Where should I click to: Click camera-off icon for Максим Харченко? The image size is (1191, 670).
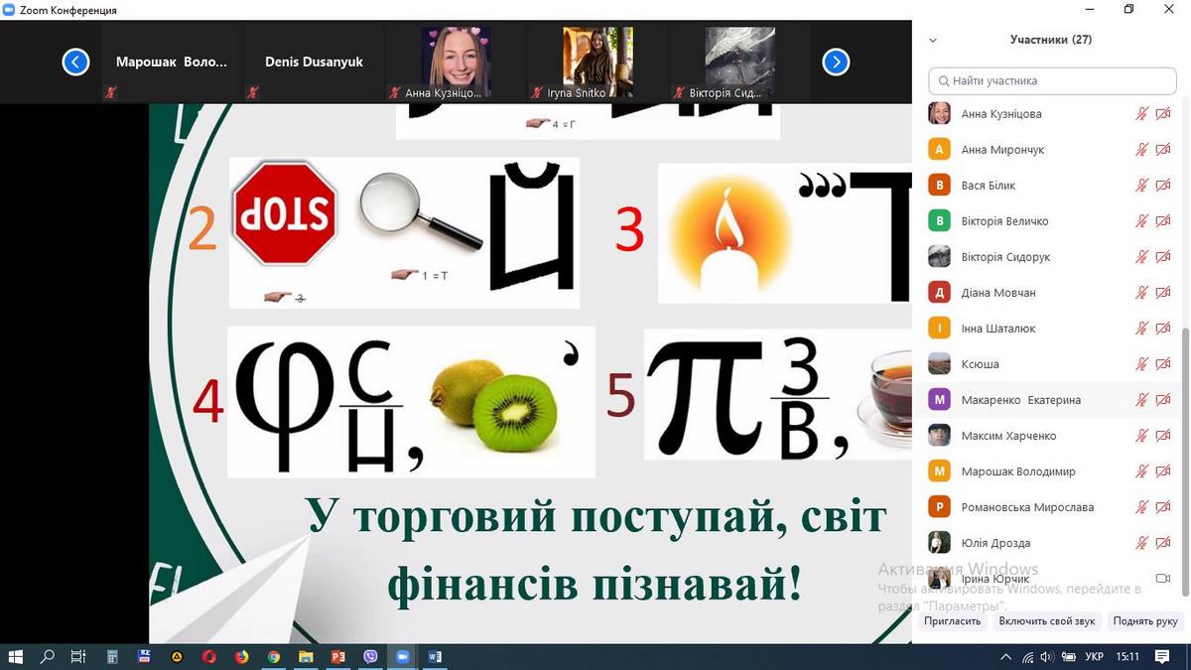[1163, 436]
